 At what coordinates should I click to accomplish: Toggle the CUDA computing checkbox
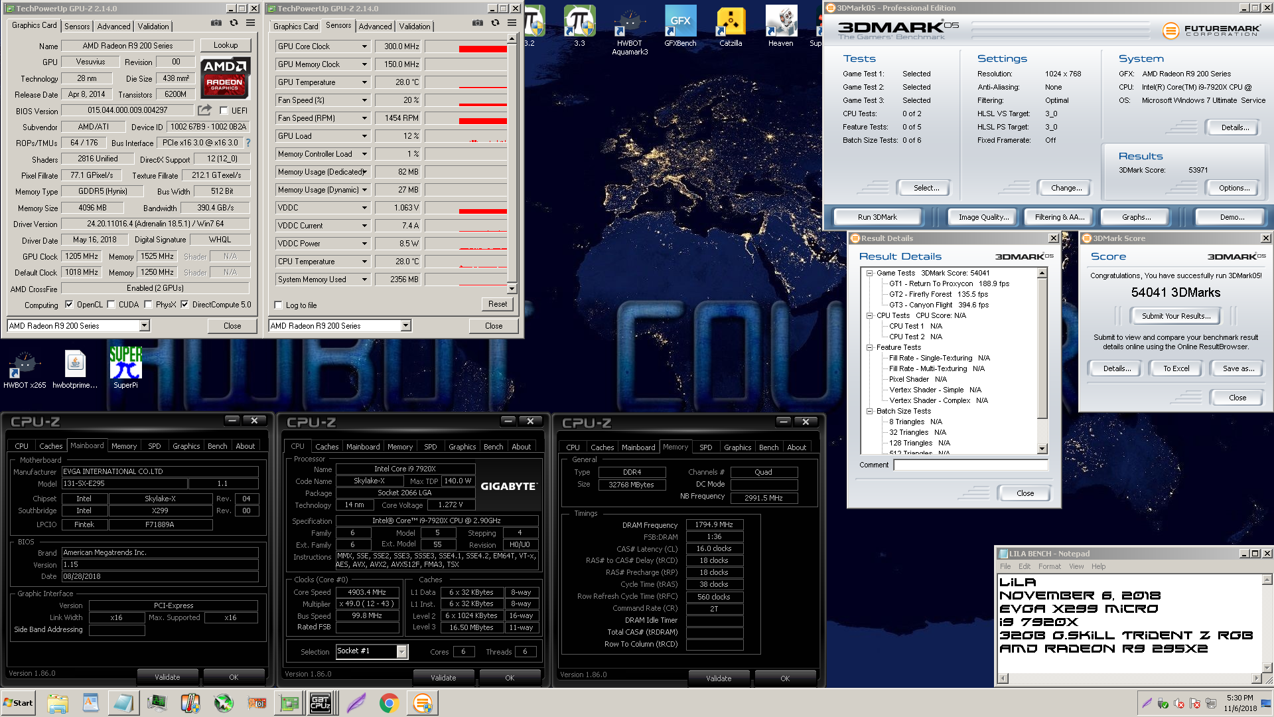pos(111,305)
